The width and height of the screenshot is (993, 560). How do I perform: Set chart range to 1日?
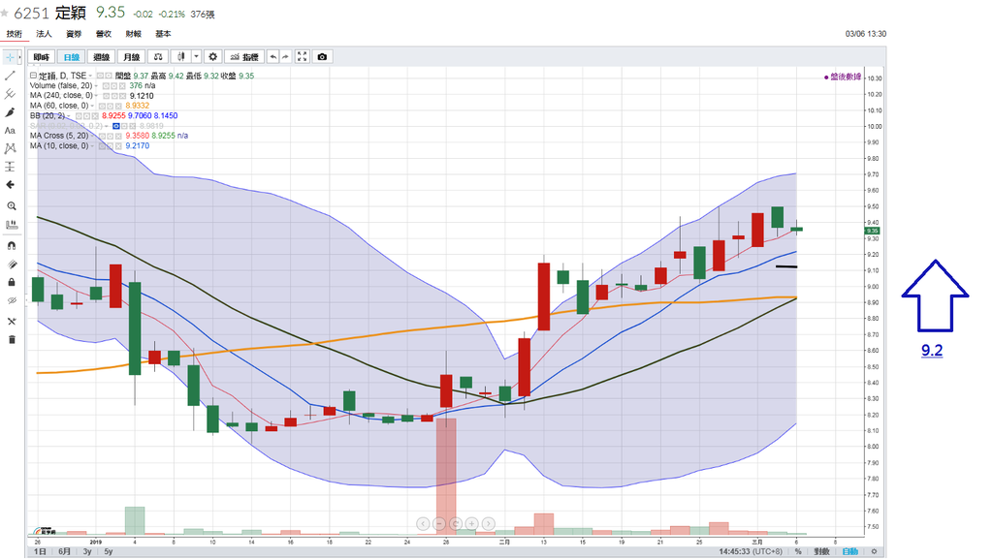40,552
